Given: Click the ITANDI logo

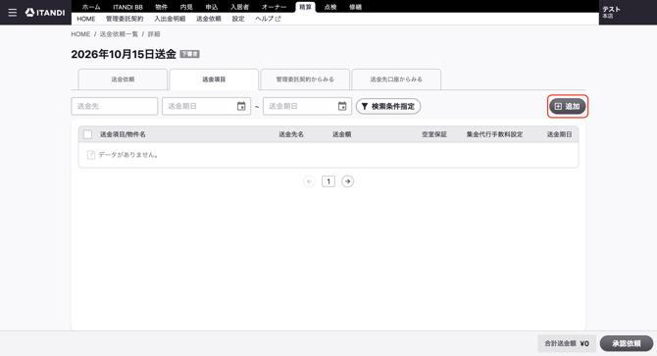Looking at the screenshot, I should tap(45, 13).
